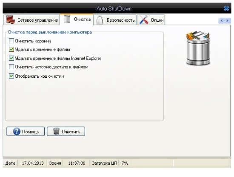Image resolution: width=234 pixels, height=177 pixels.
Task: Click the network monitors icon on first tab
Action: point(10,20)
